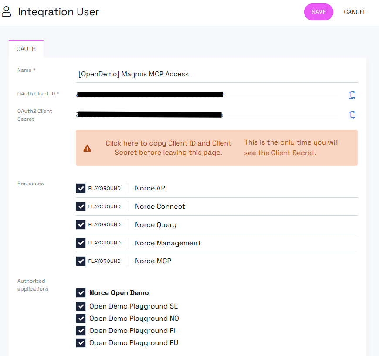This screenshot has width=379, height=356.
Task: Click the 'Name *' field label
Action: tap(26, 70)
